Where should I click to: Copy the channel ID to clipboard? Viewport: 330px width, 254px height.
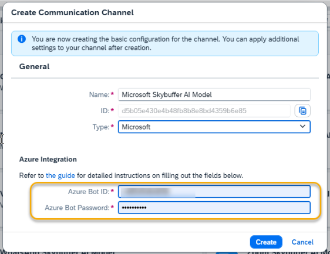click(x=302, y=111)
